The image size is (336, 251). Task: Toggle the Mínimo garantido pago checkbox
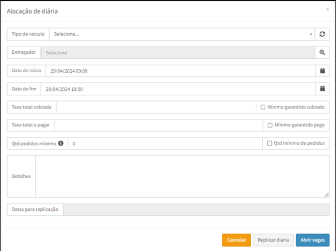(270, 125)
